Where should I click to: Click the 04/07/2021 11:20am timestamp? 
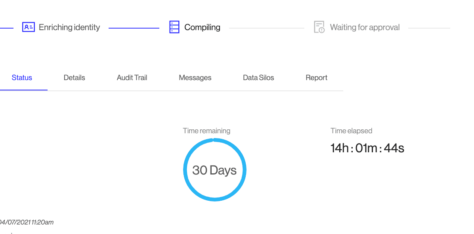[26, 222]
